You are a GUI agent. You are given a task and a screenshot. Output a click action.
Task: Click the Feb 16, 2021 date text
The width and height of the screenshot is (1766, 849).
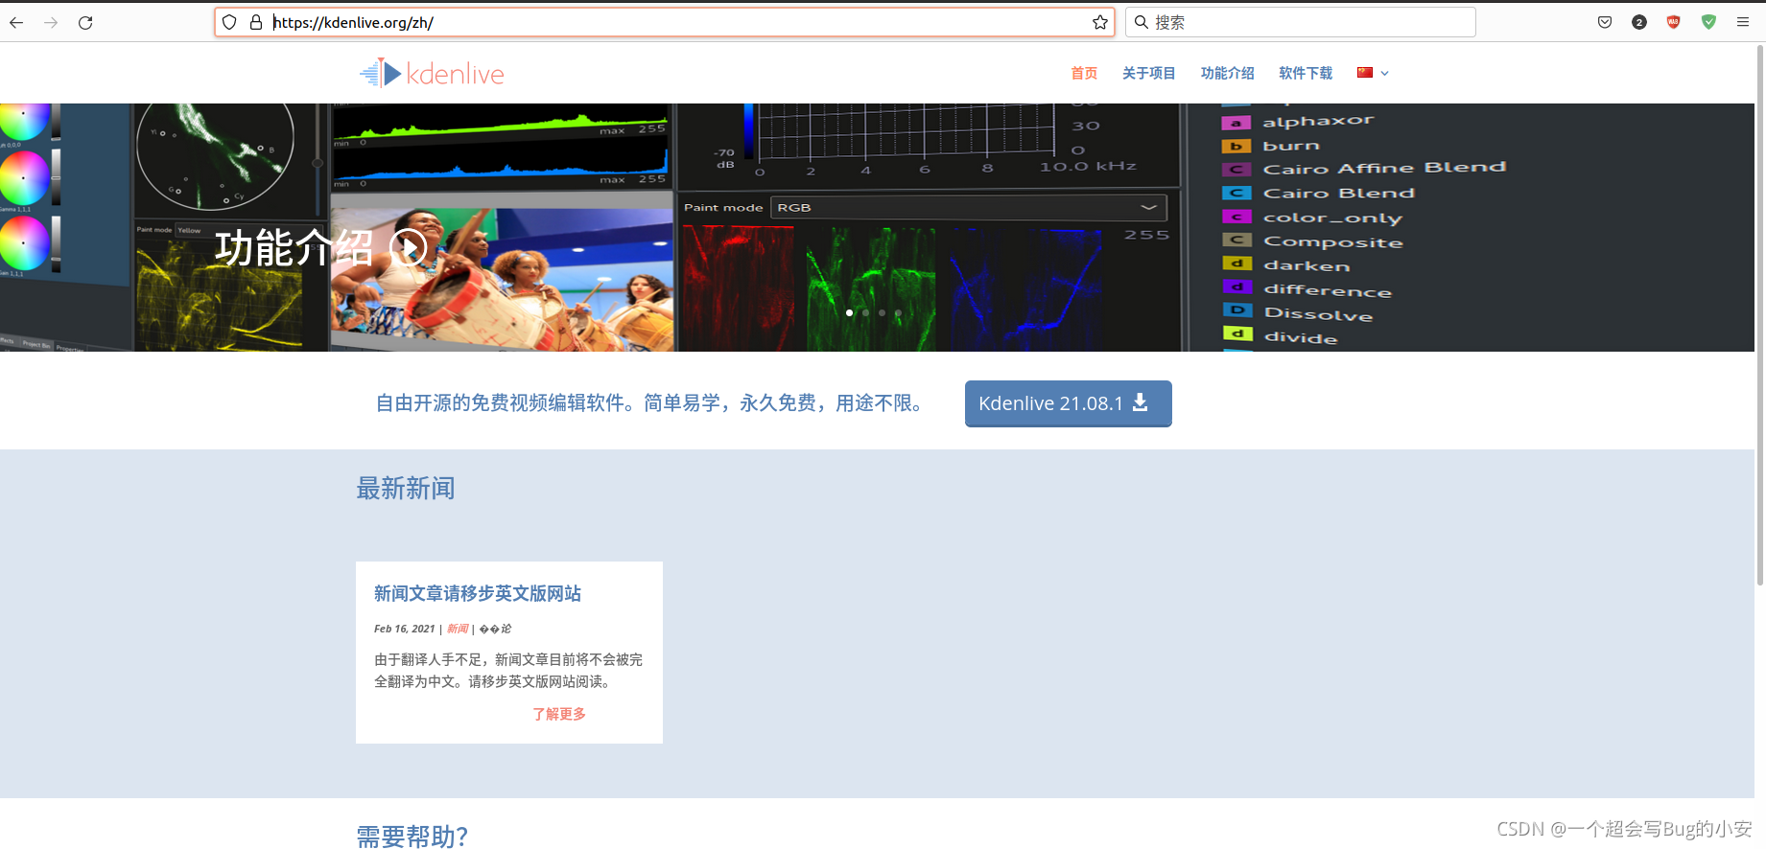coord(405,629)
